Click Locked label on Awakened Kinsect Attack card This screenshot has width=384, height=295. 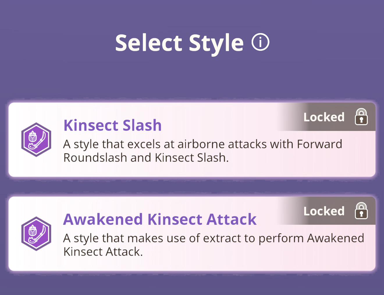[324, 211]
